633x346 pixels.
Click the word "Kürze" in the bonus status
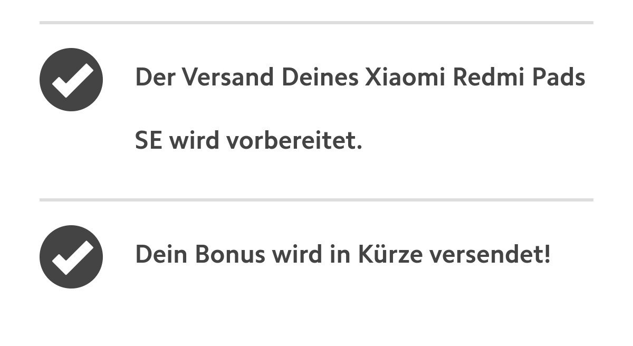click(390, 255)
